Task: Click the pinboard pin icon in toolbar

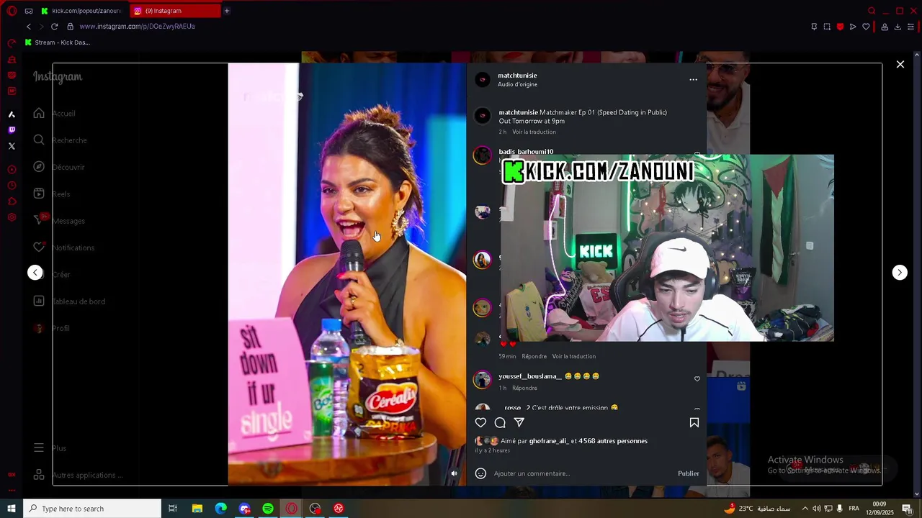Action: [814, 27]
